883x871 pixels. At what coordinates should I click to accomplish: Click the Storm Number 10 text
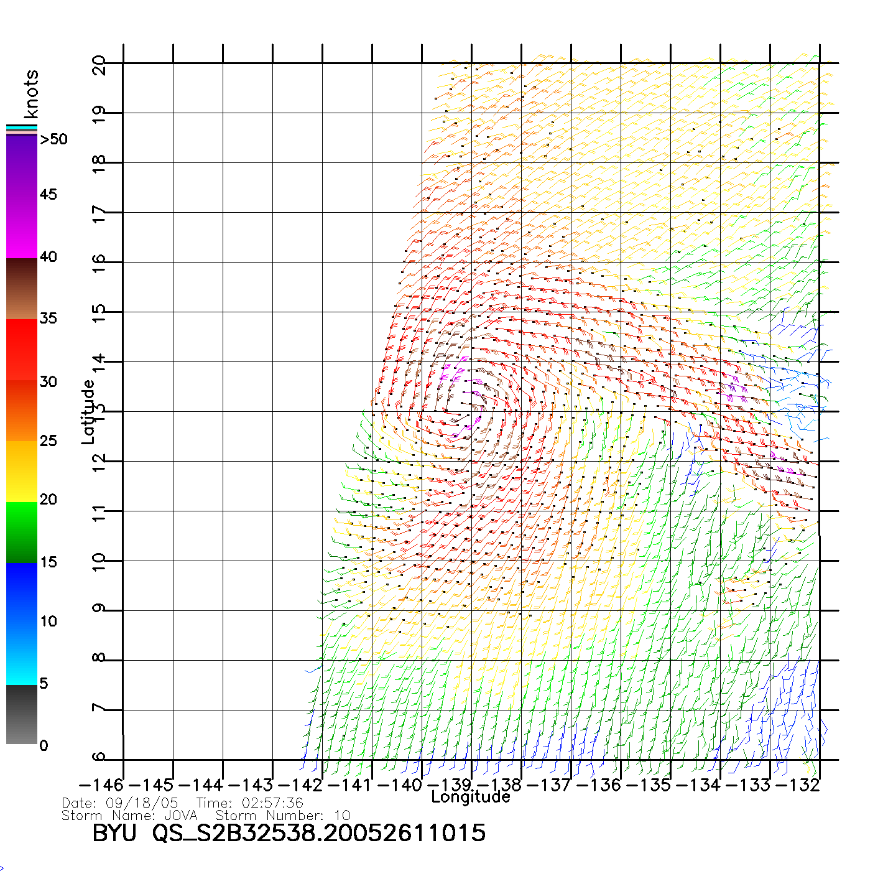(283, 816)
